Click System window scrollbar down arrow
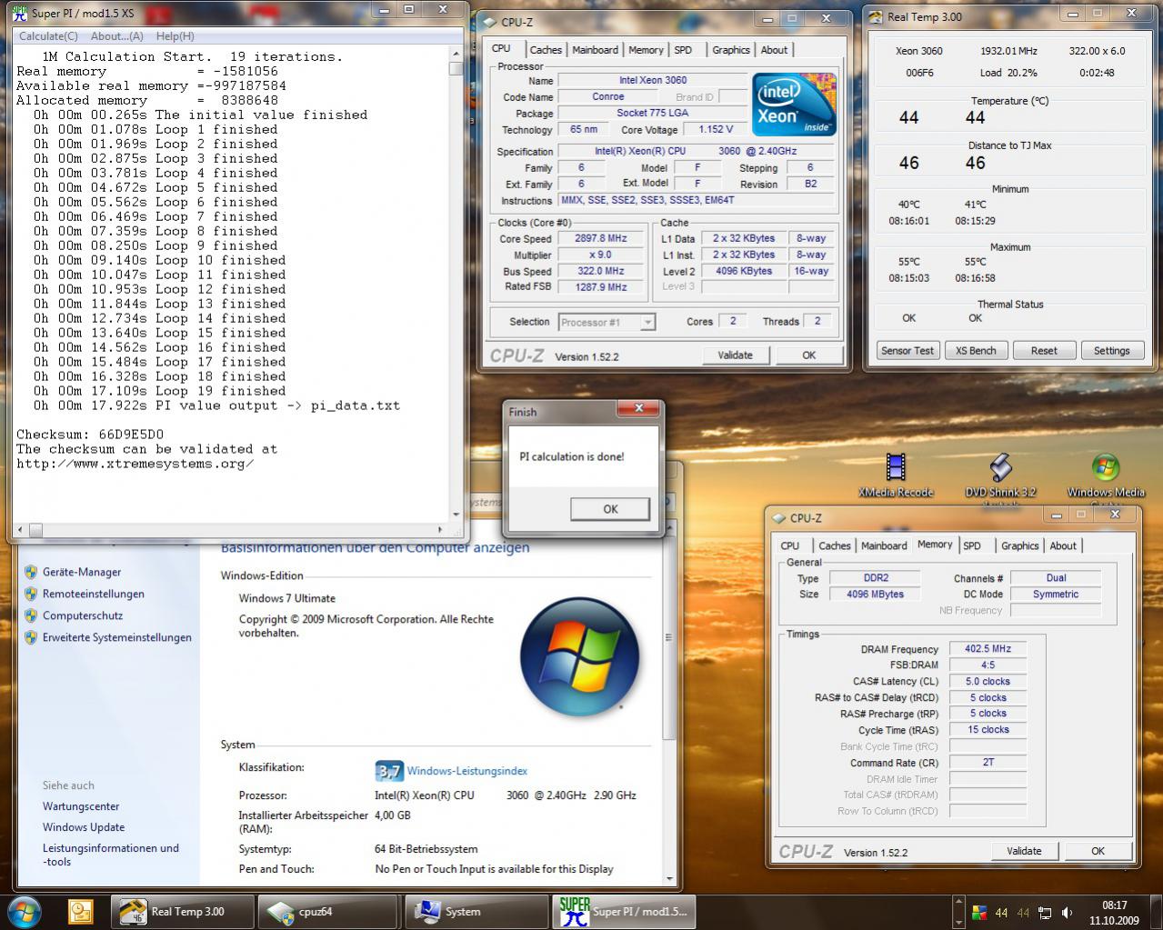The width and height of the screenshot is (1163, 930). [671, 878]
